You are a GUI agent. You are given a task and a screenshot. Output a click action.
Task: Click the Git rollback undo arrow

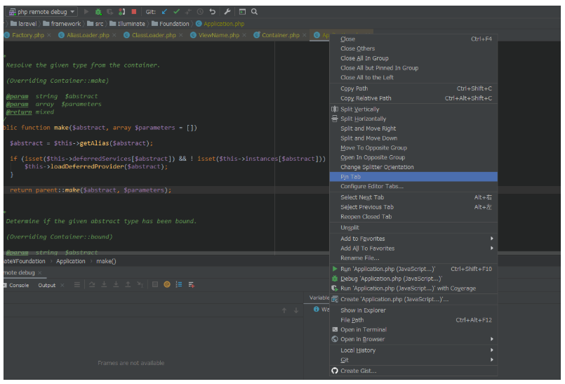tap(212, 11)
